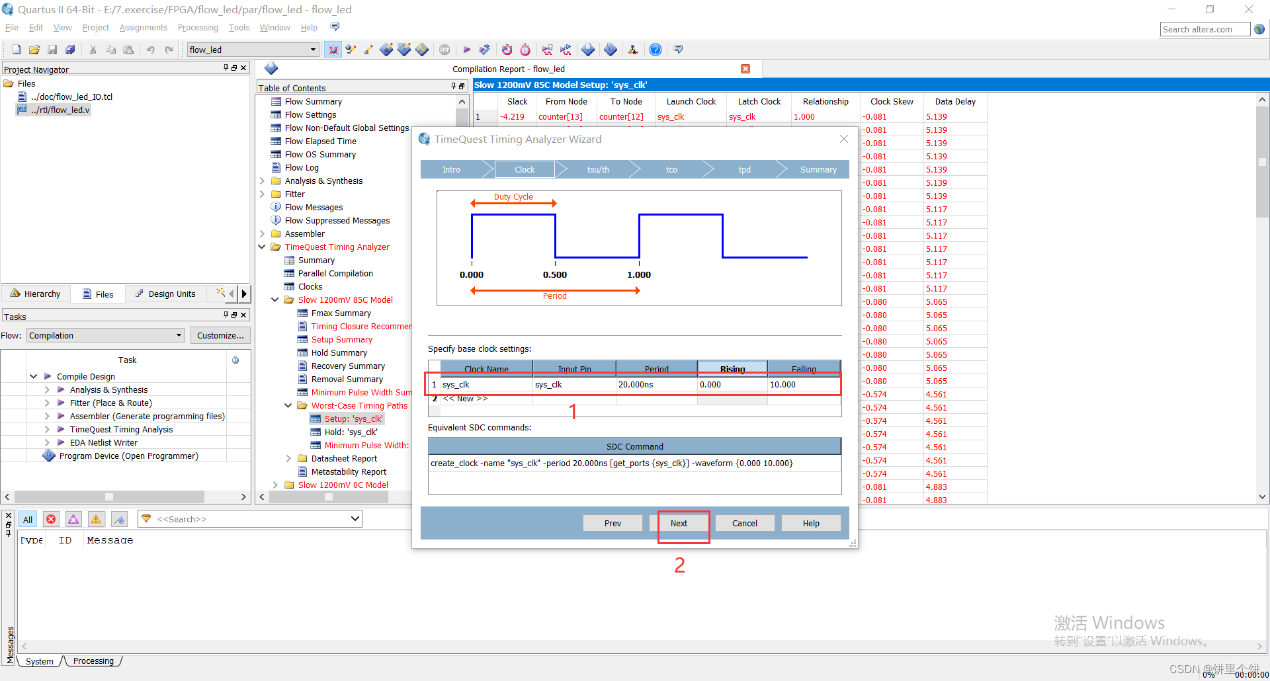Start compilation with the purple play icon
This screenshot has height=681, width=1270.
point(467,50)
